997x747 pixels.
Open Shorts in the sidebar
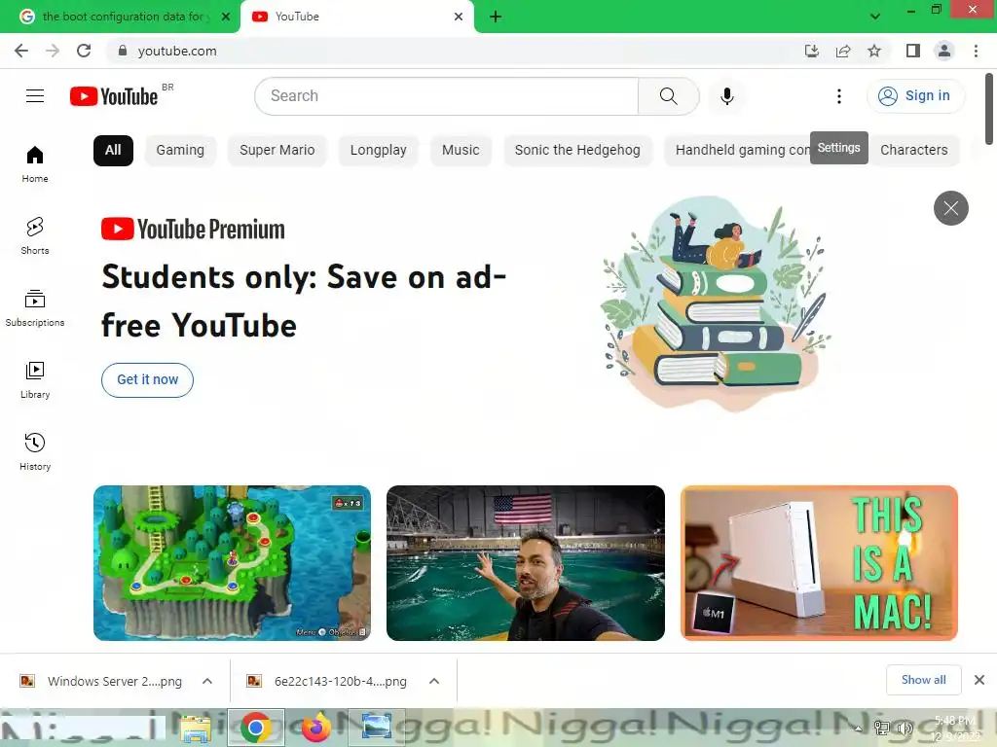pyautogui.click(x=35, y=235)
